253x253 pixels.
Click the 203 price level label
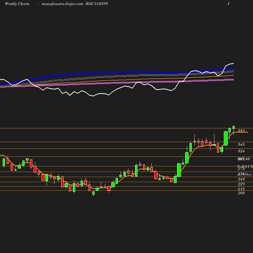click(x=241, y=193)
